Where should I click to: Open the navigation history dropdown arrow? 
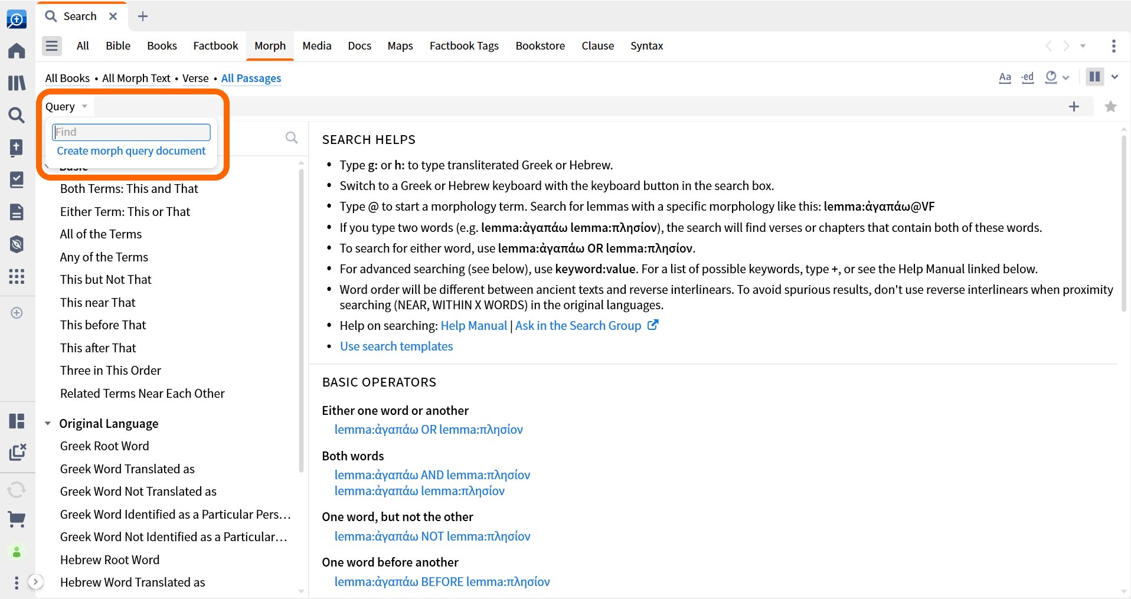[x=1083, y=46]
